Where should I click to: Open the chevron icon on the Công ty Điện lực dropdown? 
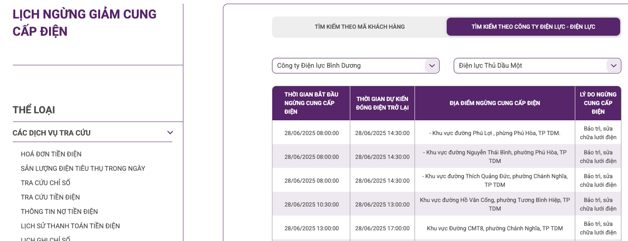coord(432,66)
